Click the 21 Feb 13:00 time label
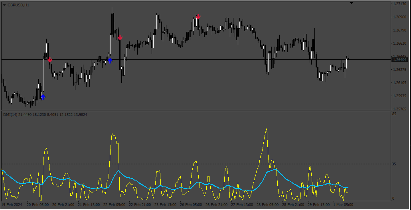 coord(89,204)
